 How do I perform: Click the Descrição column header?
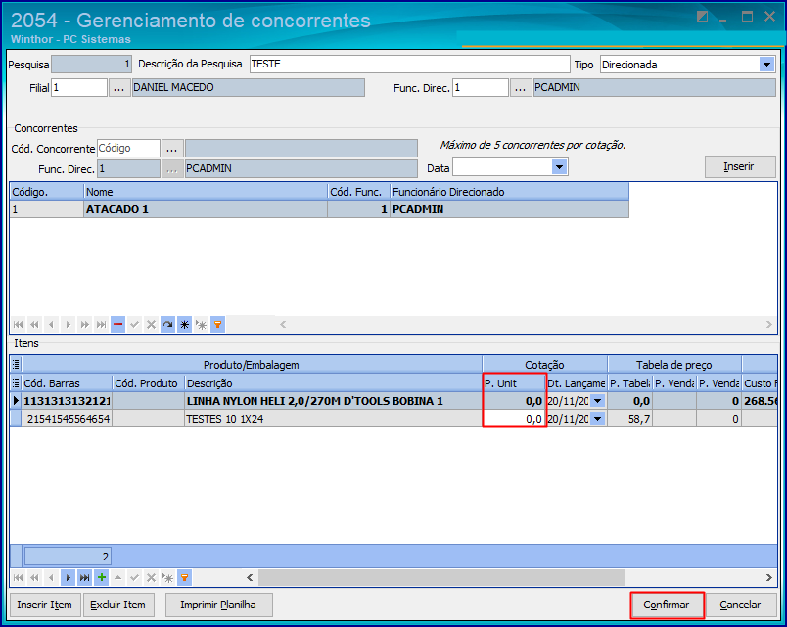click(333, 383)
